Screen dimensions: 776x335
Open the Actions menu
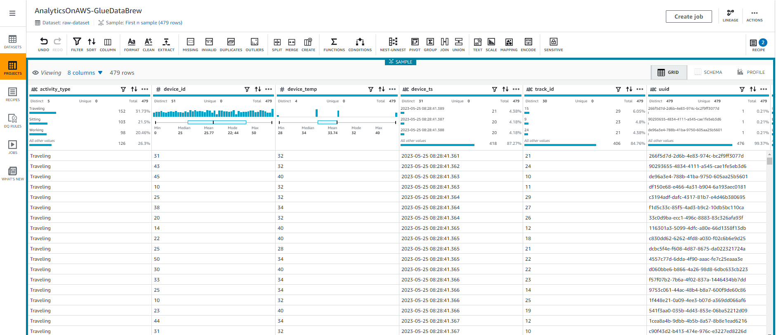755,16
